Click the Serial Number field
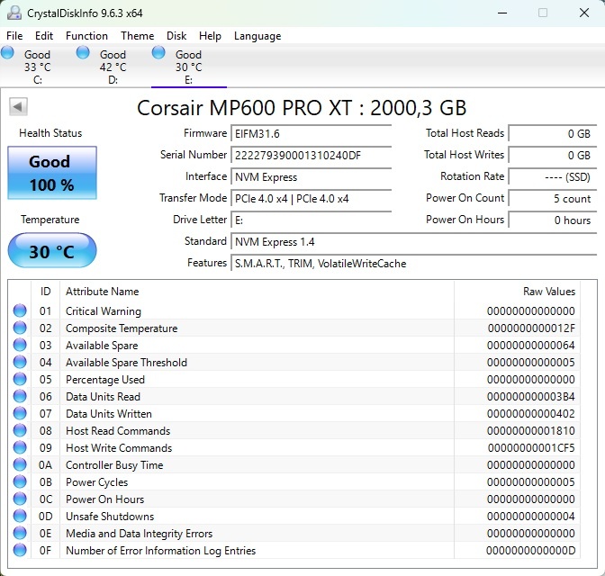The image size is (605, 576). [x=311, y=156]
